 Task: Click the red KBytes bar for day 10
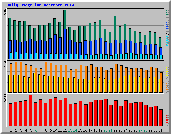(x=56, y=112)
